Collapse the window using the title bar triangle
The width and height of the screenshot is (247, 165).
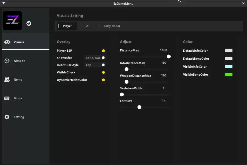click(x=4, y=4)
